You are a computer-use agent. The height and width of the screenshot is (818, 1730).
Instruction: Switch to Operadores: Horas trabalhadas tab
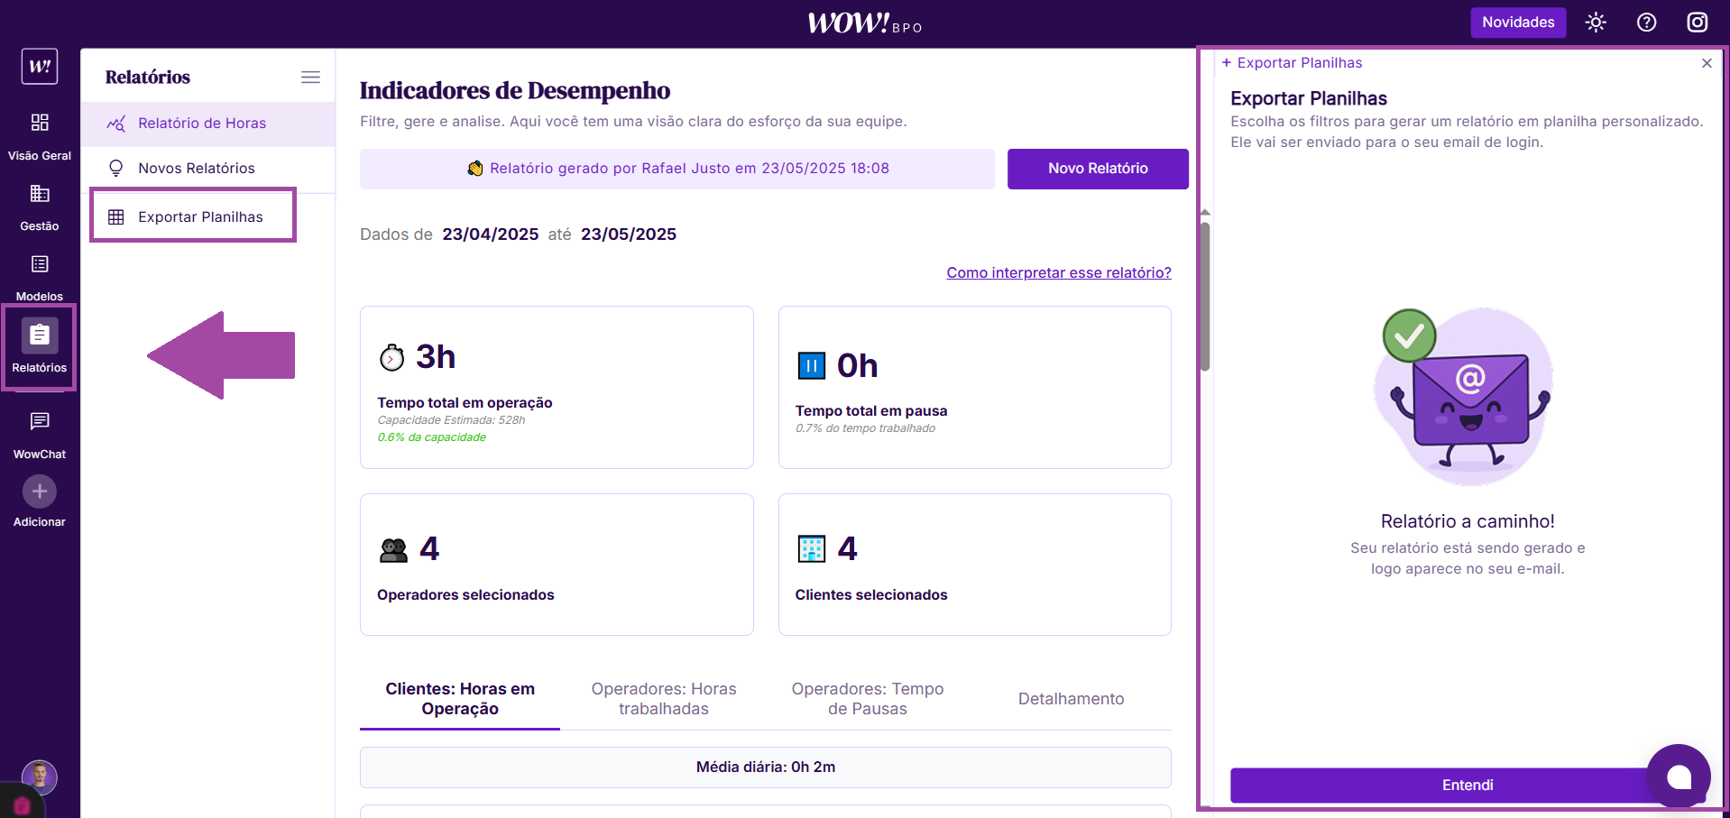(663, 699)
